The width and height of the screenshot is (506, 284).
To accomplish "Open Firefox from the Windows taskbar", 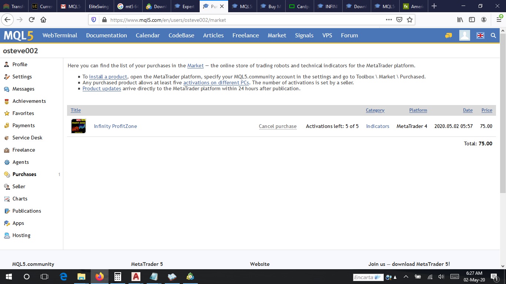I will tap(99, 277).
